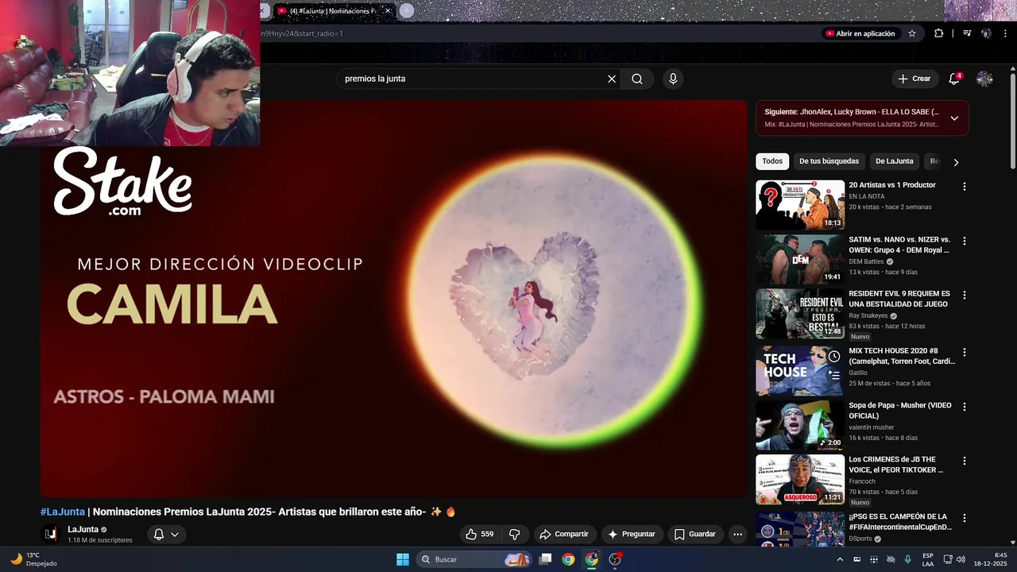The height and width of the screenshot is (572, 1017).
Task: Click the valentin musher channel name
Action: pos(872,427)
